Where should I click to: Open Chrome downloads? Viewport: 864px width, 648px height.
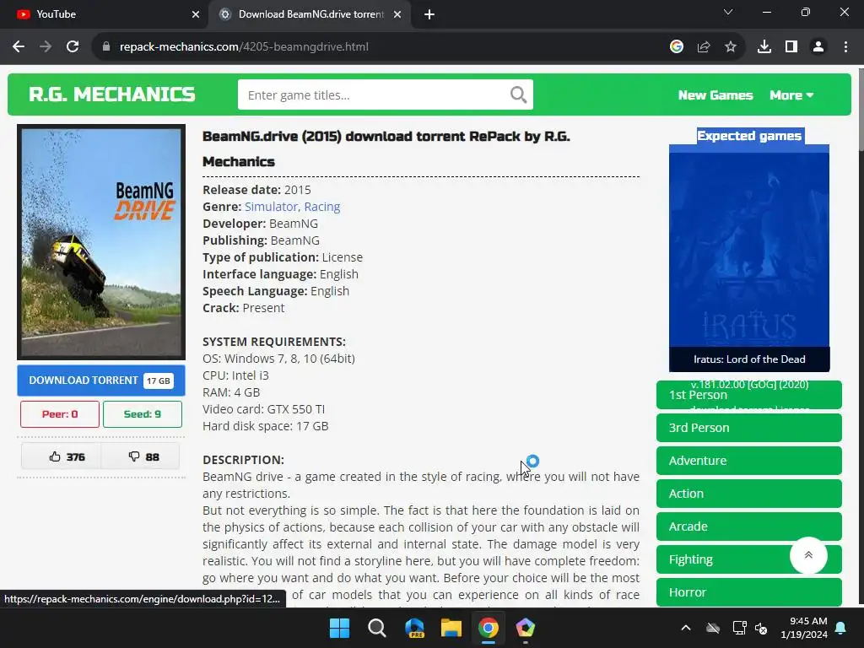coord(764,47)
